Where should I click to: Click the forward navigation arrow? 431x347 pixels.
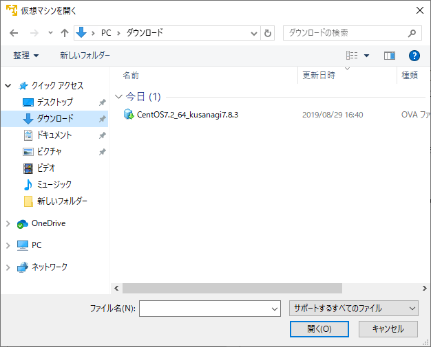point(34,33)
